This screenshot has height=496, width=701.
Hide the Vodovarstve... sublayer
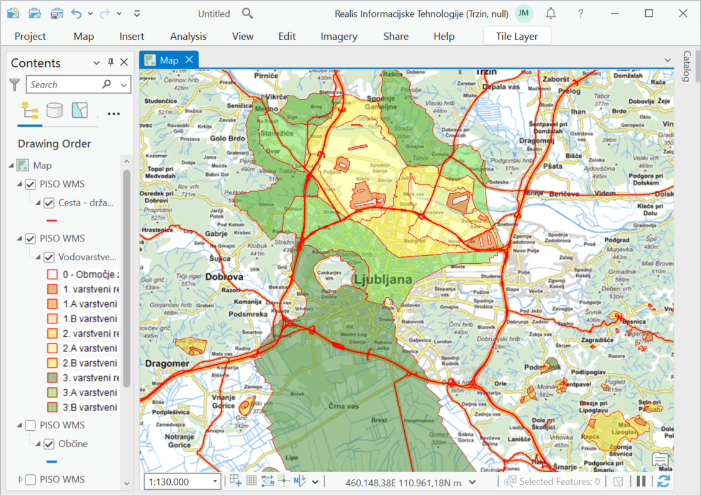click(x=49, y=257)
